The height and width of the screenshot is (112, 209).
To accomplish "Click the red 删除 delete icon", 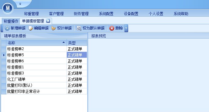I will click(112, 28).
